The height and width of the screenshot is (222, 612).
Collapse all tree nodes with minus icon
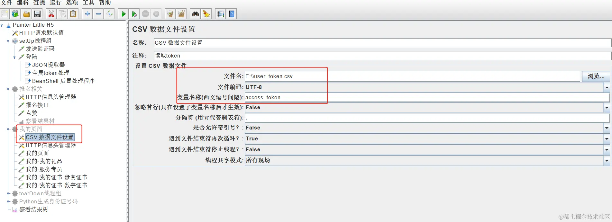98,14
